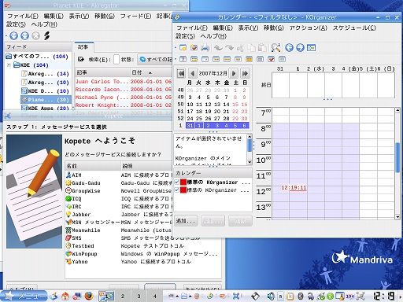403x302 pixels.
Task: Click New Event icon in KOrganizer toolbar
Action: [183, 48]
